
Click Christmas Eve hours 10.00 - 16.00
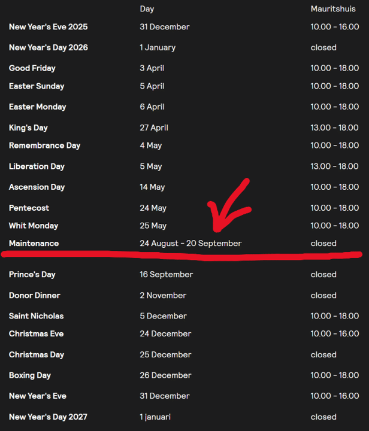335,333
